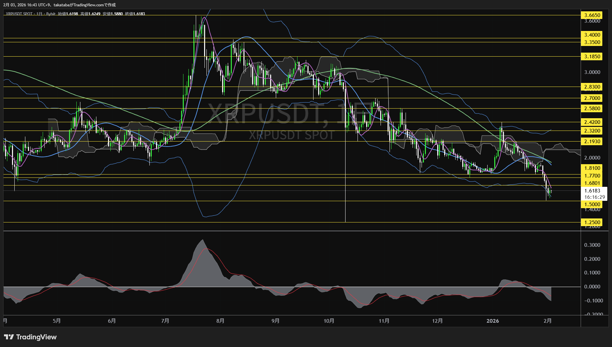Click the 5月 time axis label

point(57,321)
